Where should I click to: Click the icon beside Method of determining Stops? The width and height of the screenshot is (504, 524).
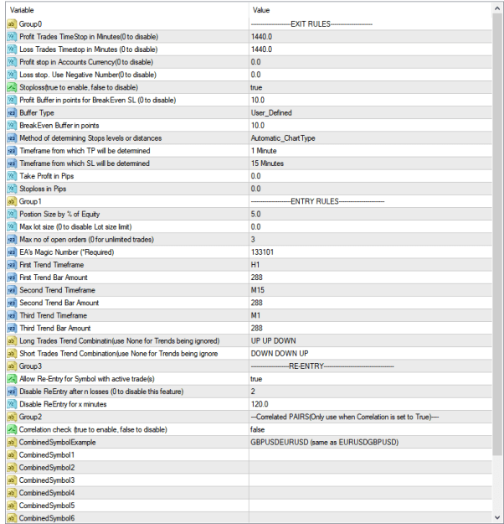tap(12, 138)
